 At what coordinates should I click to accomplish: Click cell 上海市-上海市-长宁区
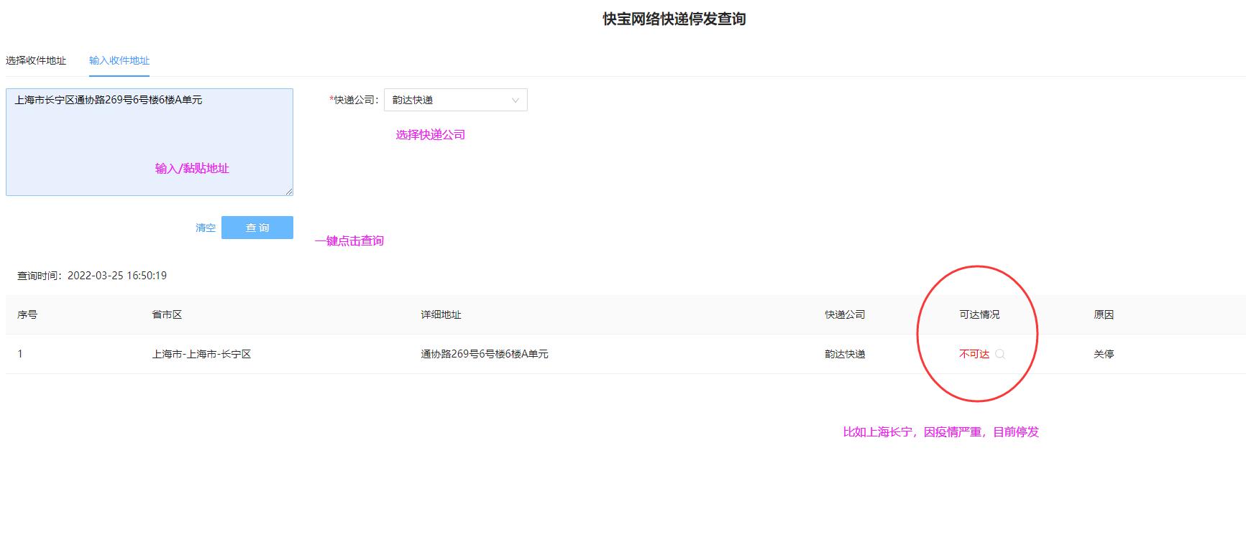tap(201, 354)
